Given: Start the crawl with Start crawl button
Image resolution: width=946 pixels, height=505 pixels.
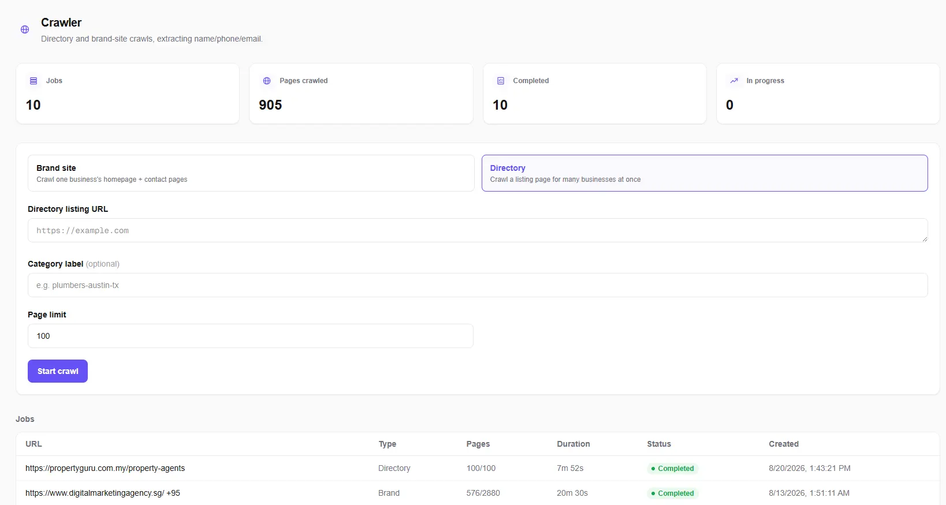Looking at the screenshot, I should [x=58, y=371].
